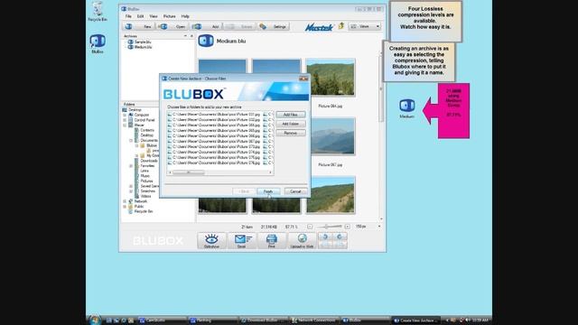Expand the Network node in tree

pyautogui.click(x=125, y=201)
